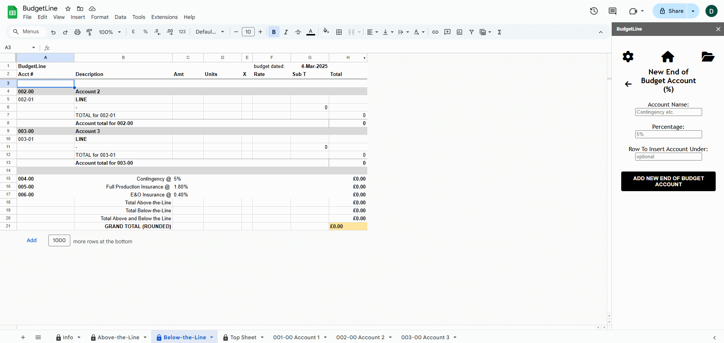Insert comment icon in toolbar
The image size is (724, 343).
[x=447, y=32]
